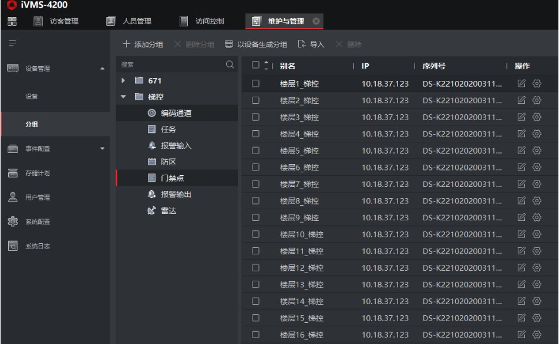Select 分组 in the sidebar

click(55, 124)
